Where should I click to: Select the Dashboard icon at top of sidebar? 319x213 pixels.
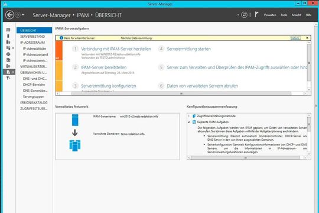pos(8,30)
